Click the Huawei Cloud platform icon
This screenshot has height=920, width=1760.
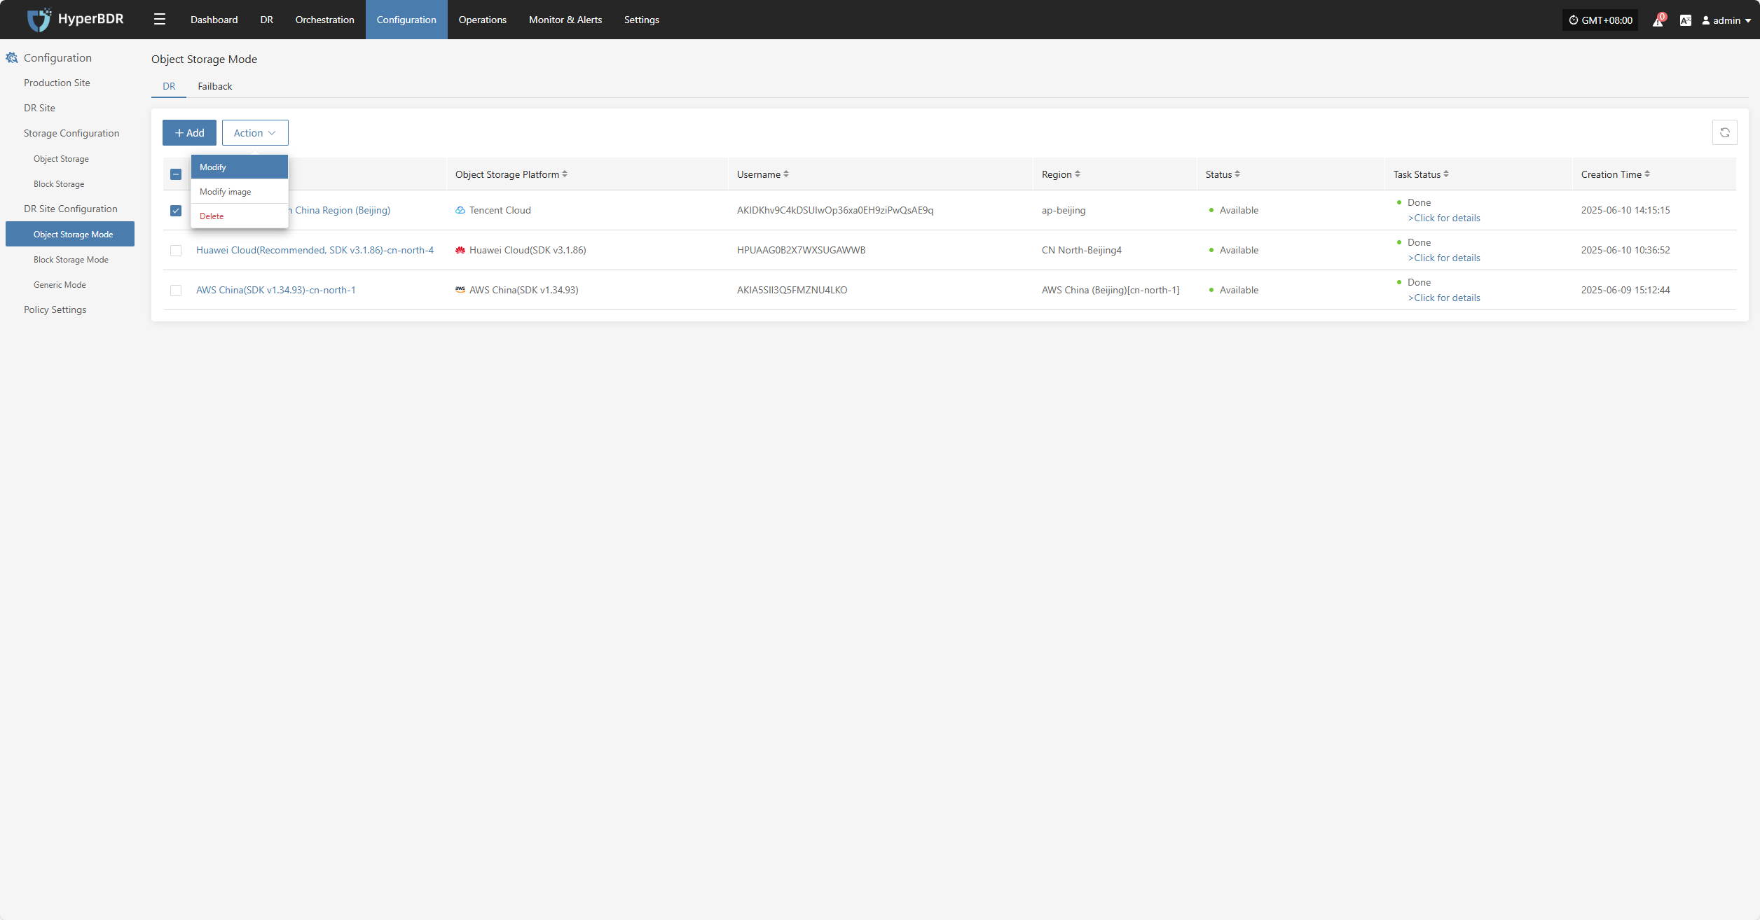(x=460, y=250)
